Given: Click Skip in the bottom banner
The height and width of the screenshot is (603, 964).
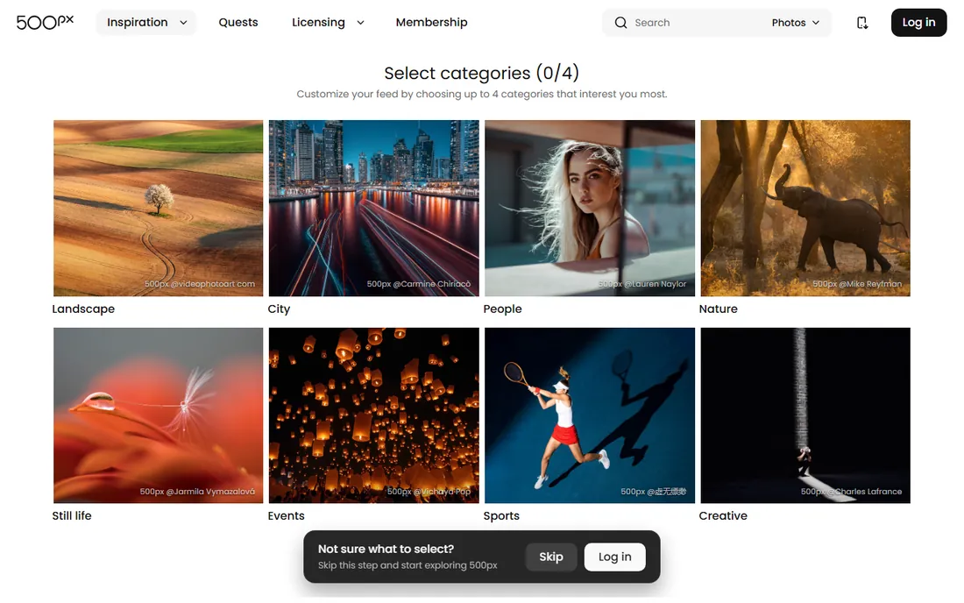Looking at the screenshot, I should (551, 557).
